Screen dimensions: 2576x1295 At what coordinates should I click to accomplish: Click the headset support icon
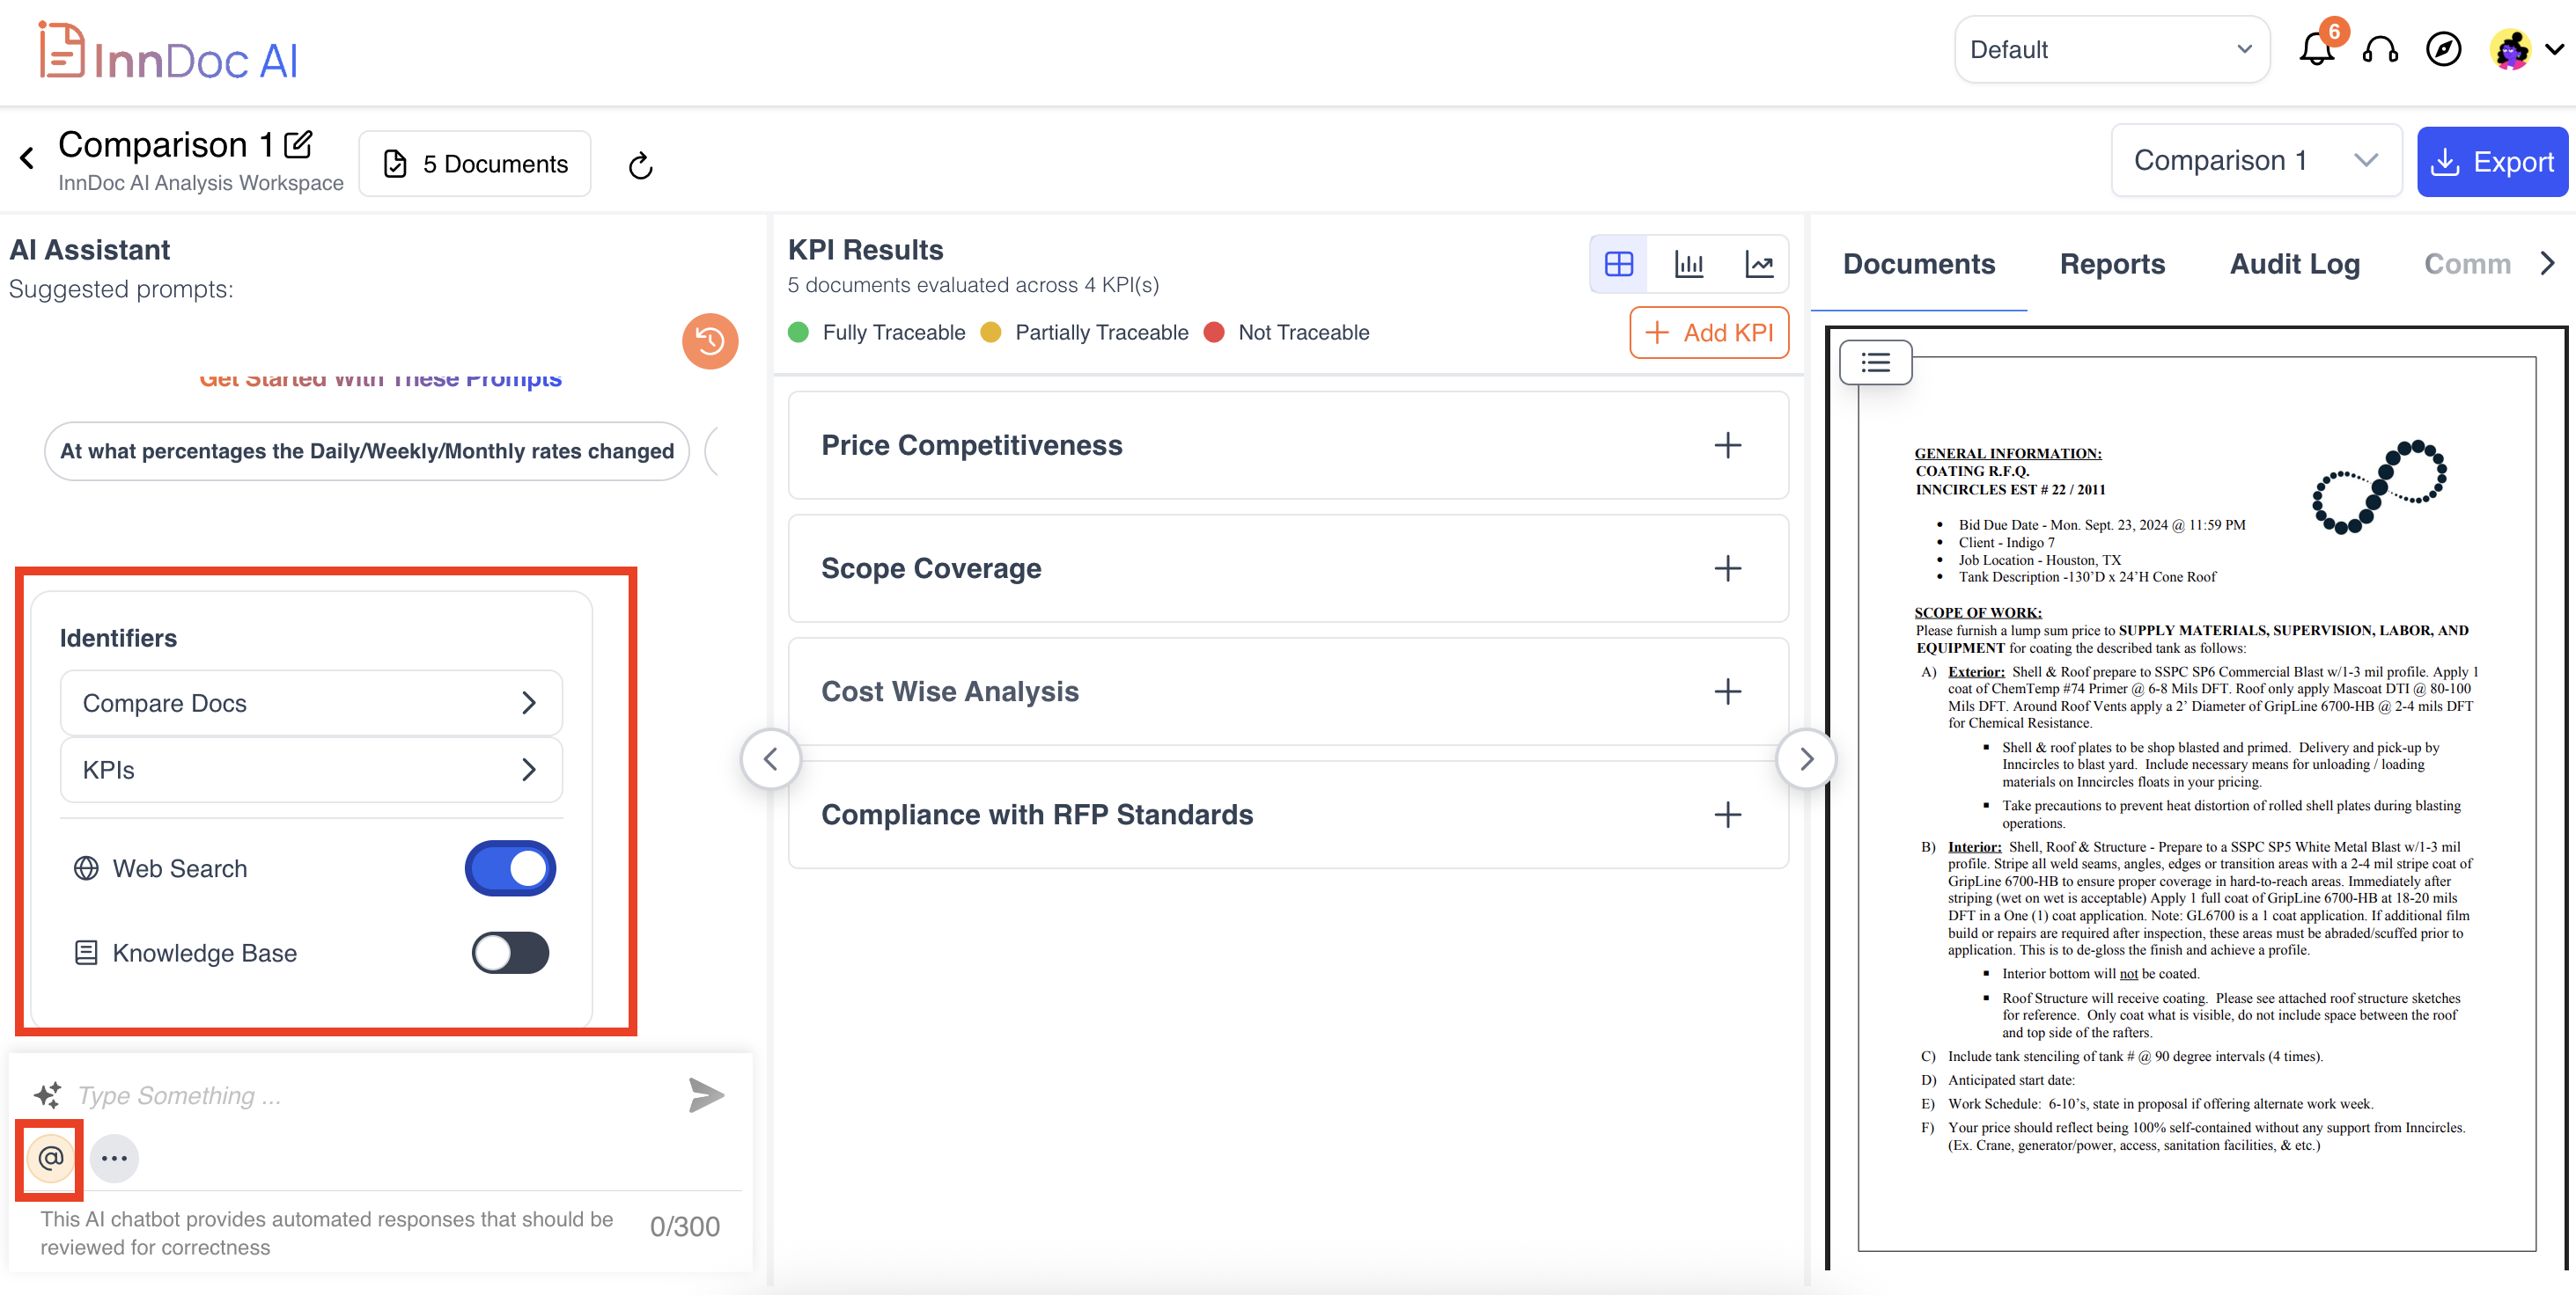(x=2380, y=50)
